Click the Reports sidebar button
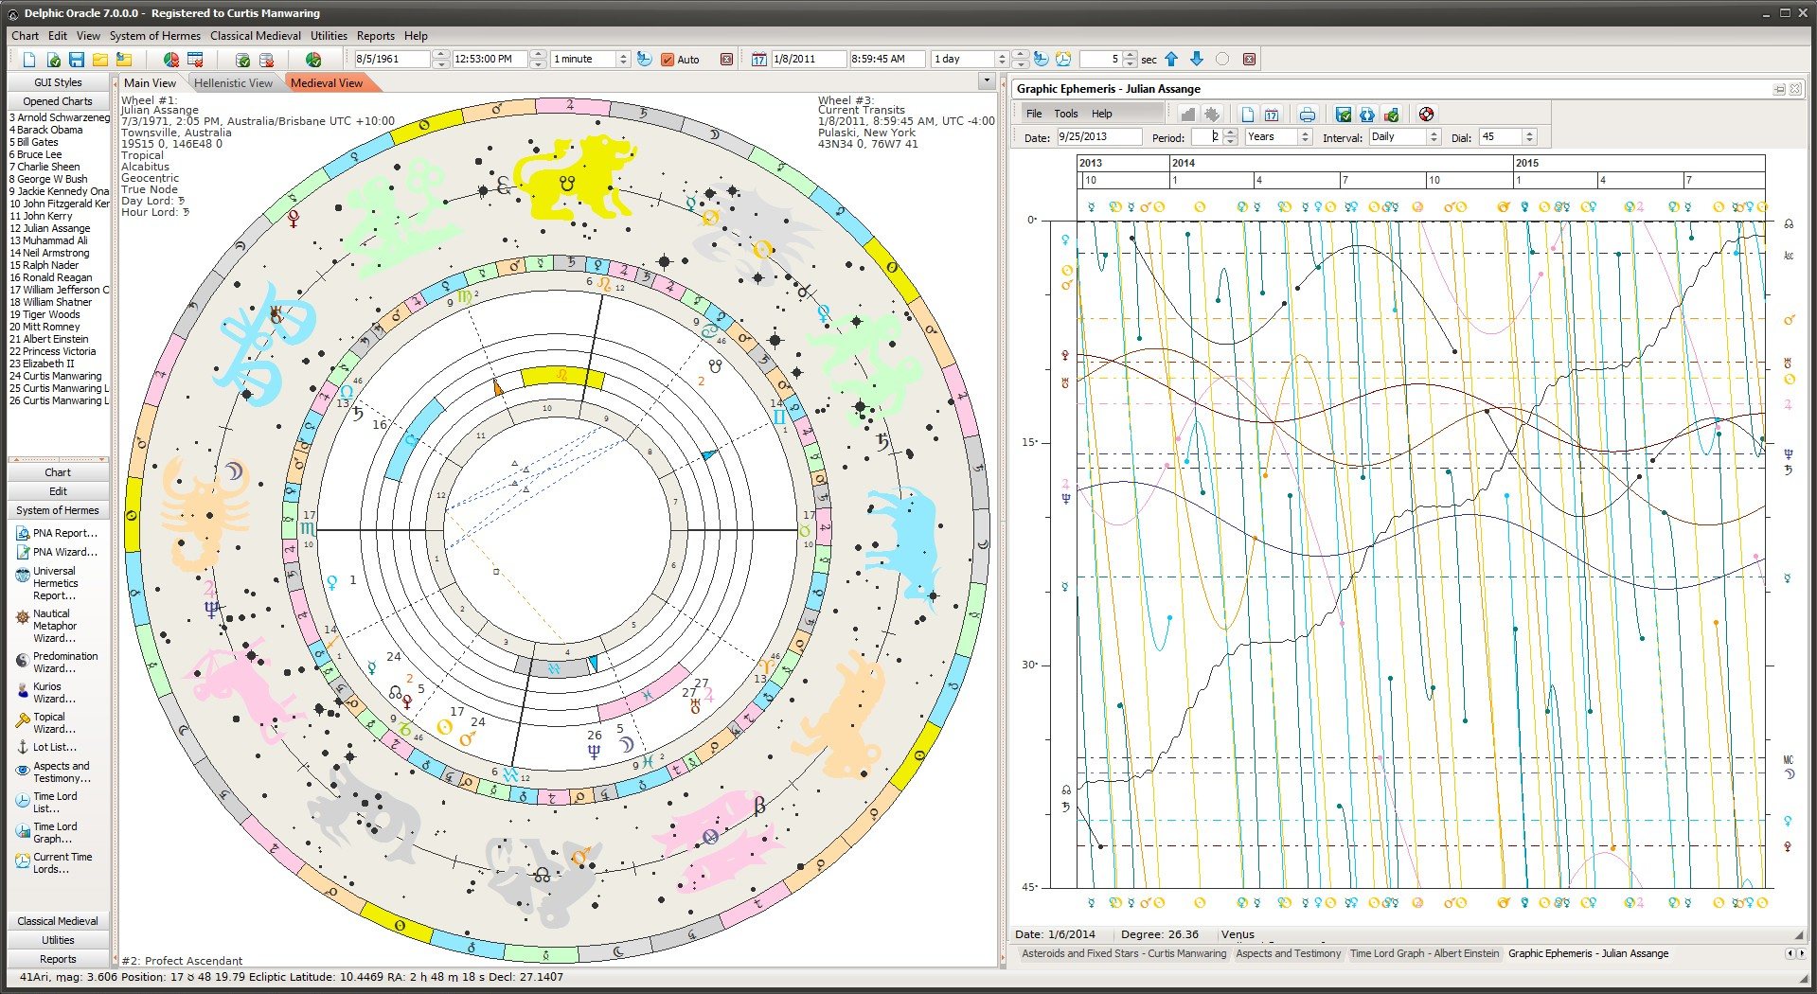The image size is (1817, 994). click(58, 959)
